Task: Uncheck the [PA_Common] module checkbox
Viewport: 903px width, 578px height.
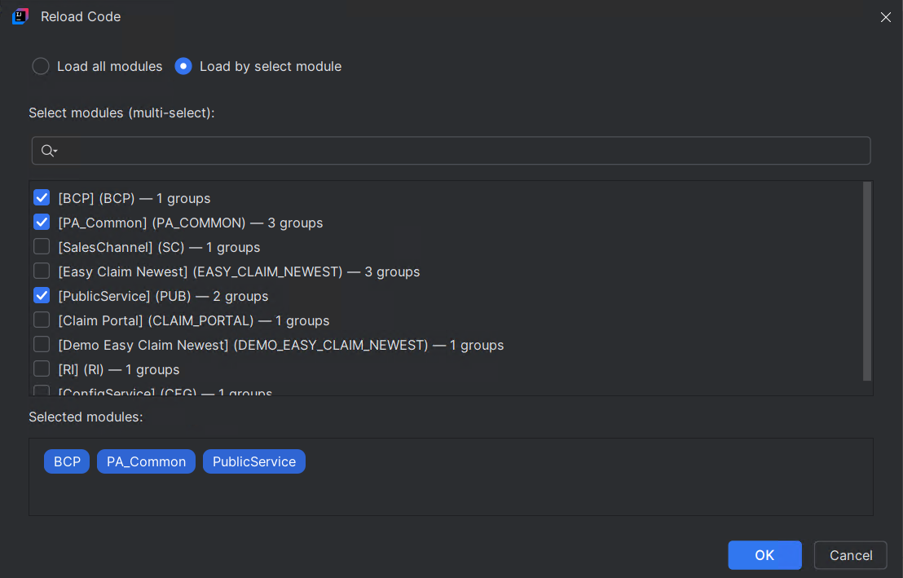Action: coord(42,222)
